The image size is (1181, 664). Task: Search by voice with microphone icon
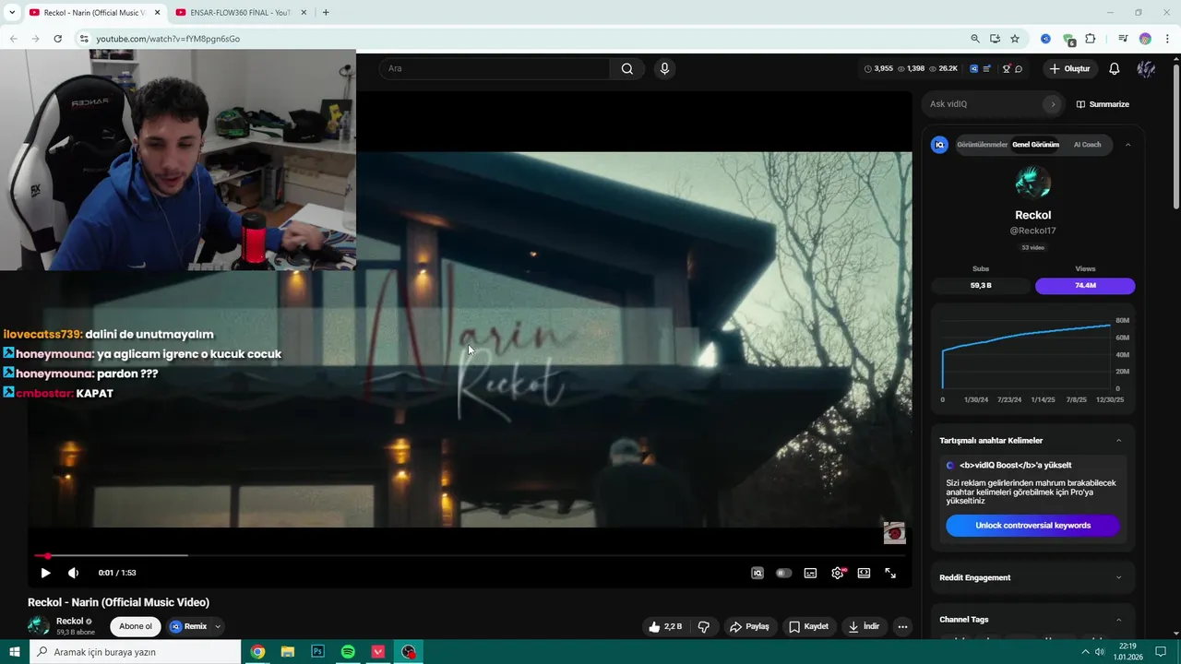[x=664, y=68]
